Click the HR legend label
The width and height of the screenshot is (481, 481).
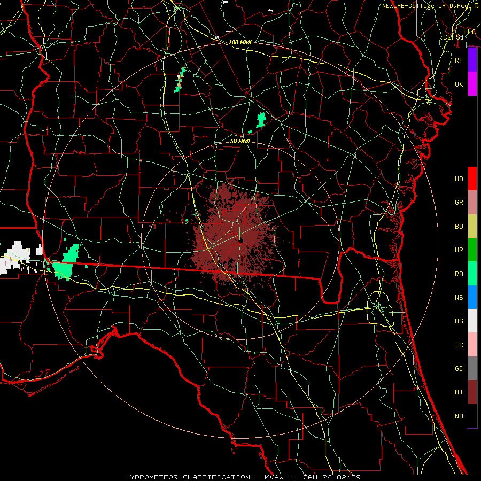(459, 250)
